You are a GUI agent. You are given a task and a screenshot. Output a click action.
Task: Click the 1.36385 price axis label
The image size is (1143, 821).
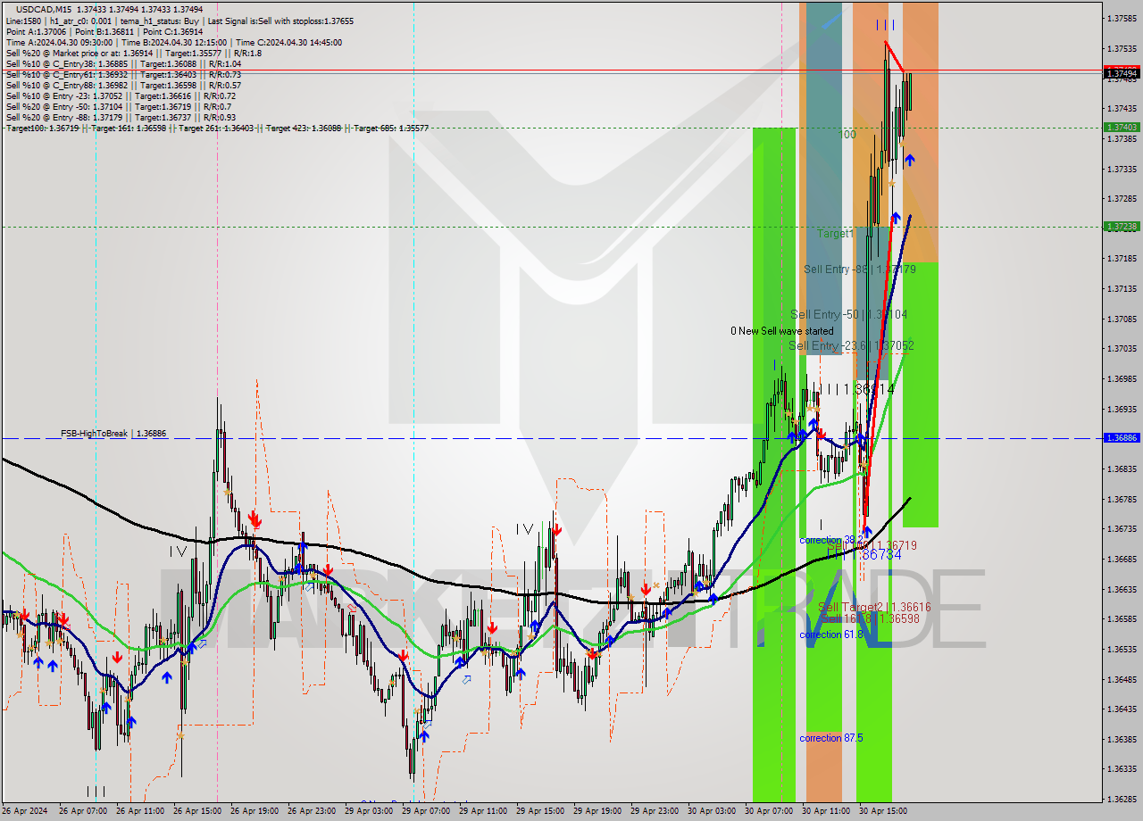[1122, 739]
